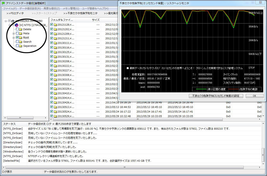Click the folder icon of 20130208 row
Image resolution: width=267 pixels, height=176 pixels.
pyautogui.click(x=55, y=61)
